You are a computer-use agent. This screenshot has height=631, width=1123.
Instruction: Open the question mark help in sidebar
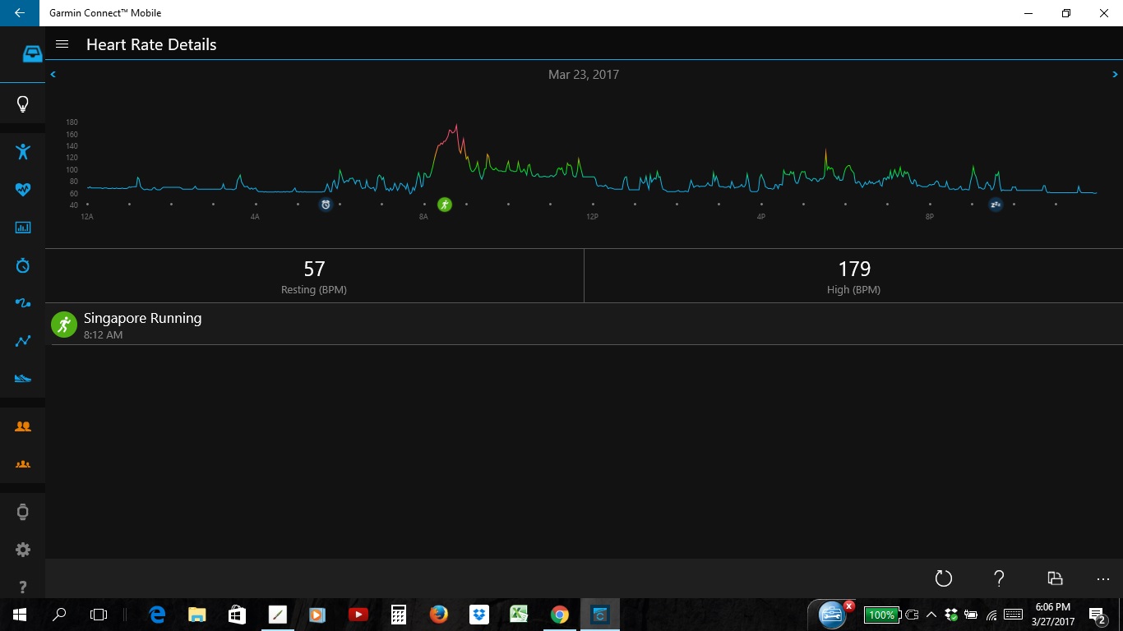click(x=23, y=587)
